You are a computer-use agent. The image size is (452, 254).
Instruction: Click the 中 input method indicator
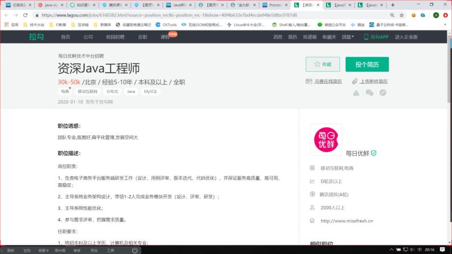420,249
